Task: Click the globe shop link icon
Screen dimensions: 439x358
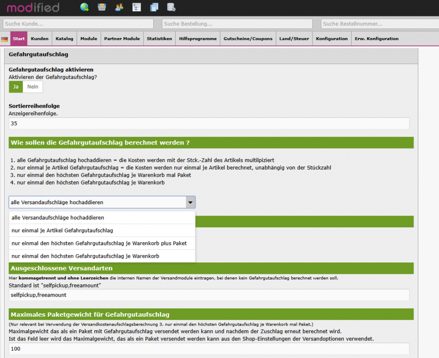Action: pyautogui.click(x=84, y=7)
